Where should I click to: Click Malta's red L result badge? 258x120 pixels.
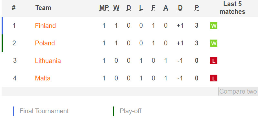213,78
